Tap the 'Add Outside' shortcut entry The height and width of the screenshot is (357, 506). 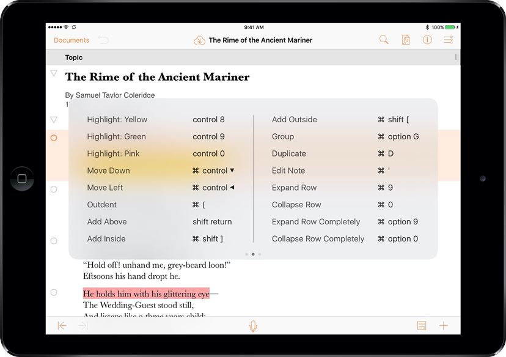pos(295,119)
